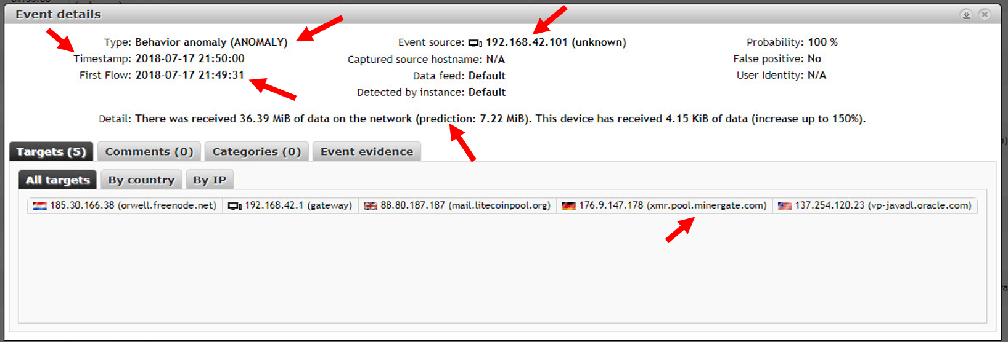Screen dimensions: 1008x342
Task: Close the Event details dialog
Action: click(985, 14)
